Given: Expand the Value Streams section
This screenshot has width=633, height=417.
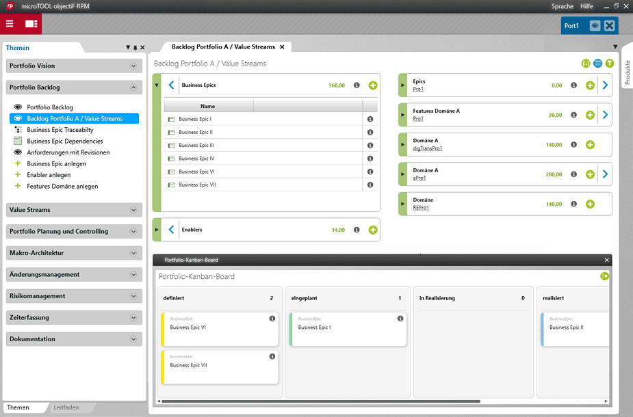Looking at the screenshot, I should pyautogui.click(x=133, y=211).
